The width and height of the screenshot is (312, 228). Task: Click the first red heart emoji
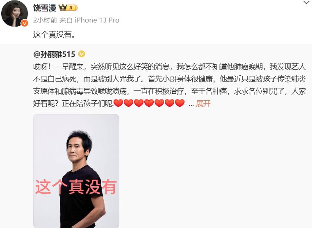coord(118,103)
